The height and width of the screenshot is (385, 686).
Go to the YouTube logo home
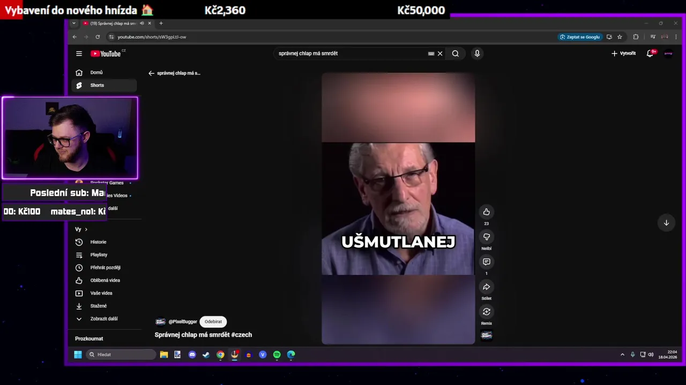point(106,53)
